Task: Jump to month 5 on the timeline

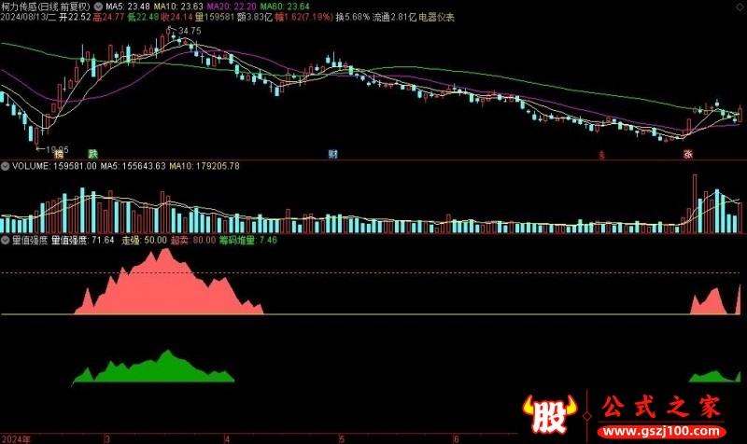Action: [x=342, y=438]
